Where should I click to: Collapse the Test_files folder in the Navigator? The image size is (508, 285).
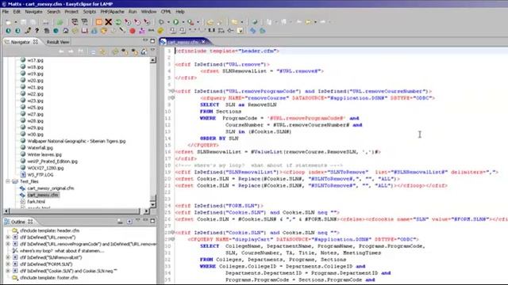(8, 181)
